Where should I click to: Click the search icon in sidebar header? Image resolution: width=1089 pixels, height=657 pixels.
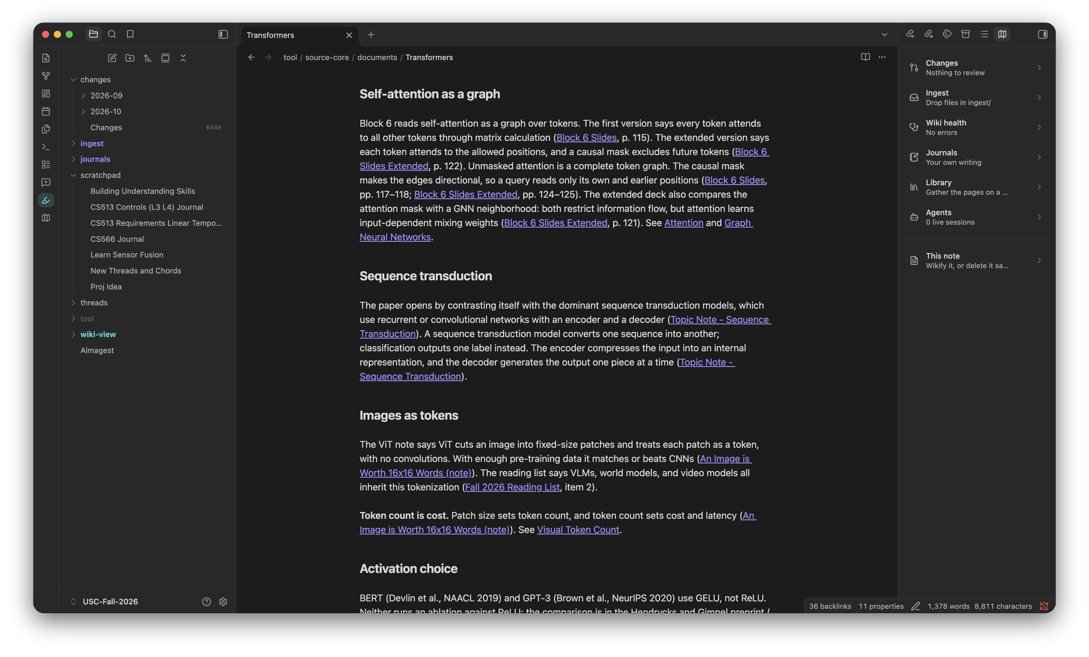[x=112, y=34]
